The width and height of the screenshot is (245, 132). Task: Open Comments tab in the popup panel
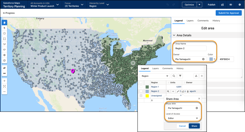pos(167,68)
